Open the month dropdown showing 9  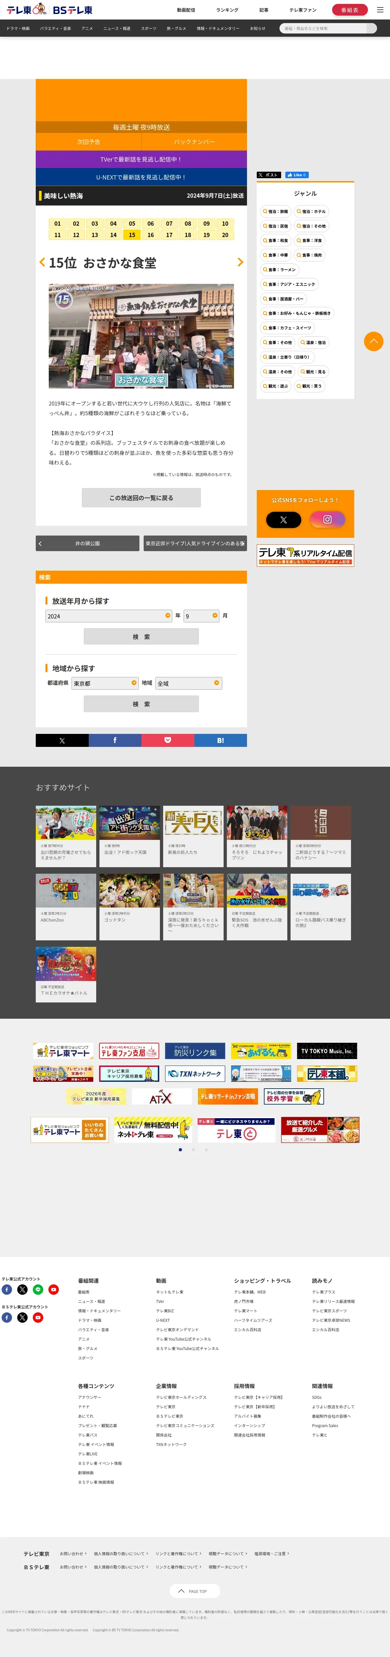(202, 616)
